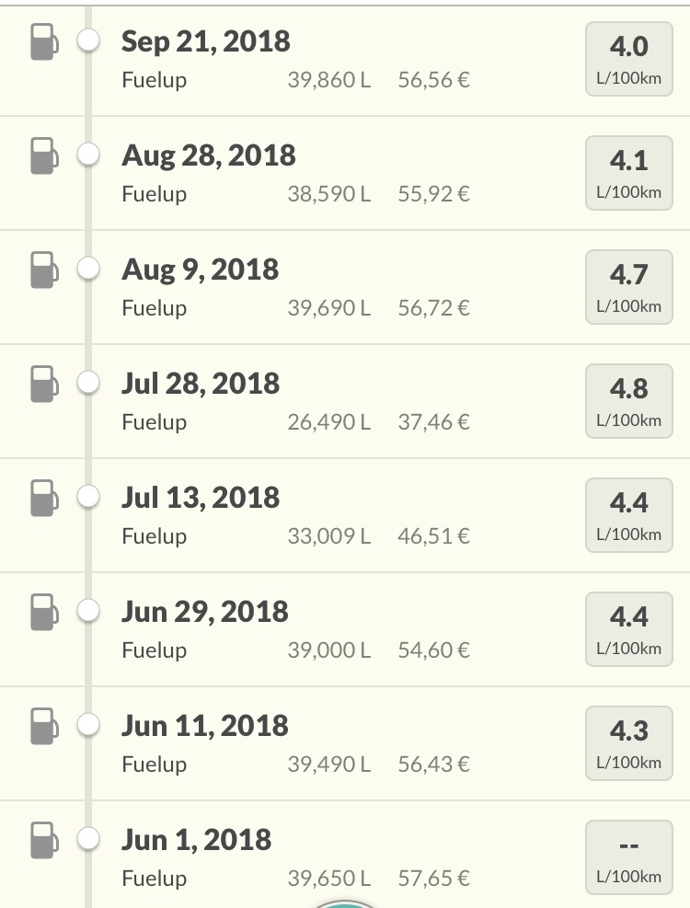The width and height of the screenshot is (690, 908).
Task: Tap the 4.7 L/100km consumption badge
Action: tap(629, 287)
